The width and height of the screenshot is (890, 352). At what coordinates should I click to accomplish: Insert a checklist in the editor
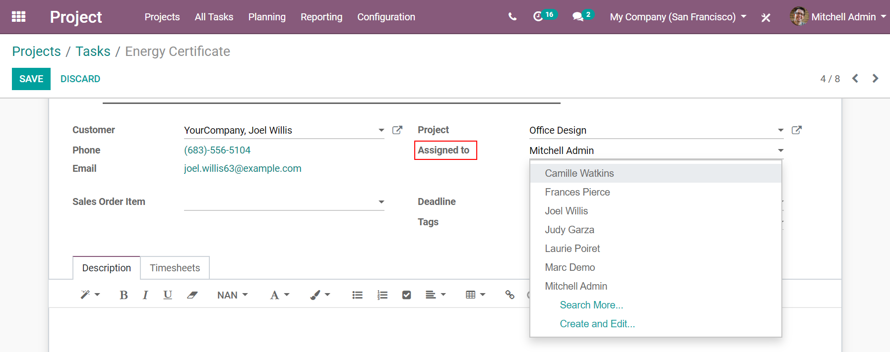[406, 295]
